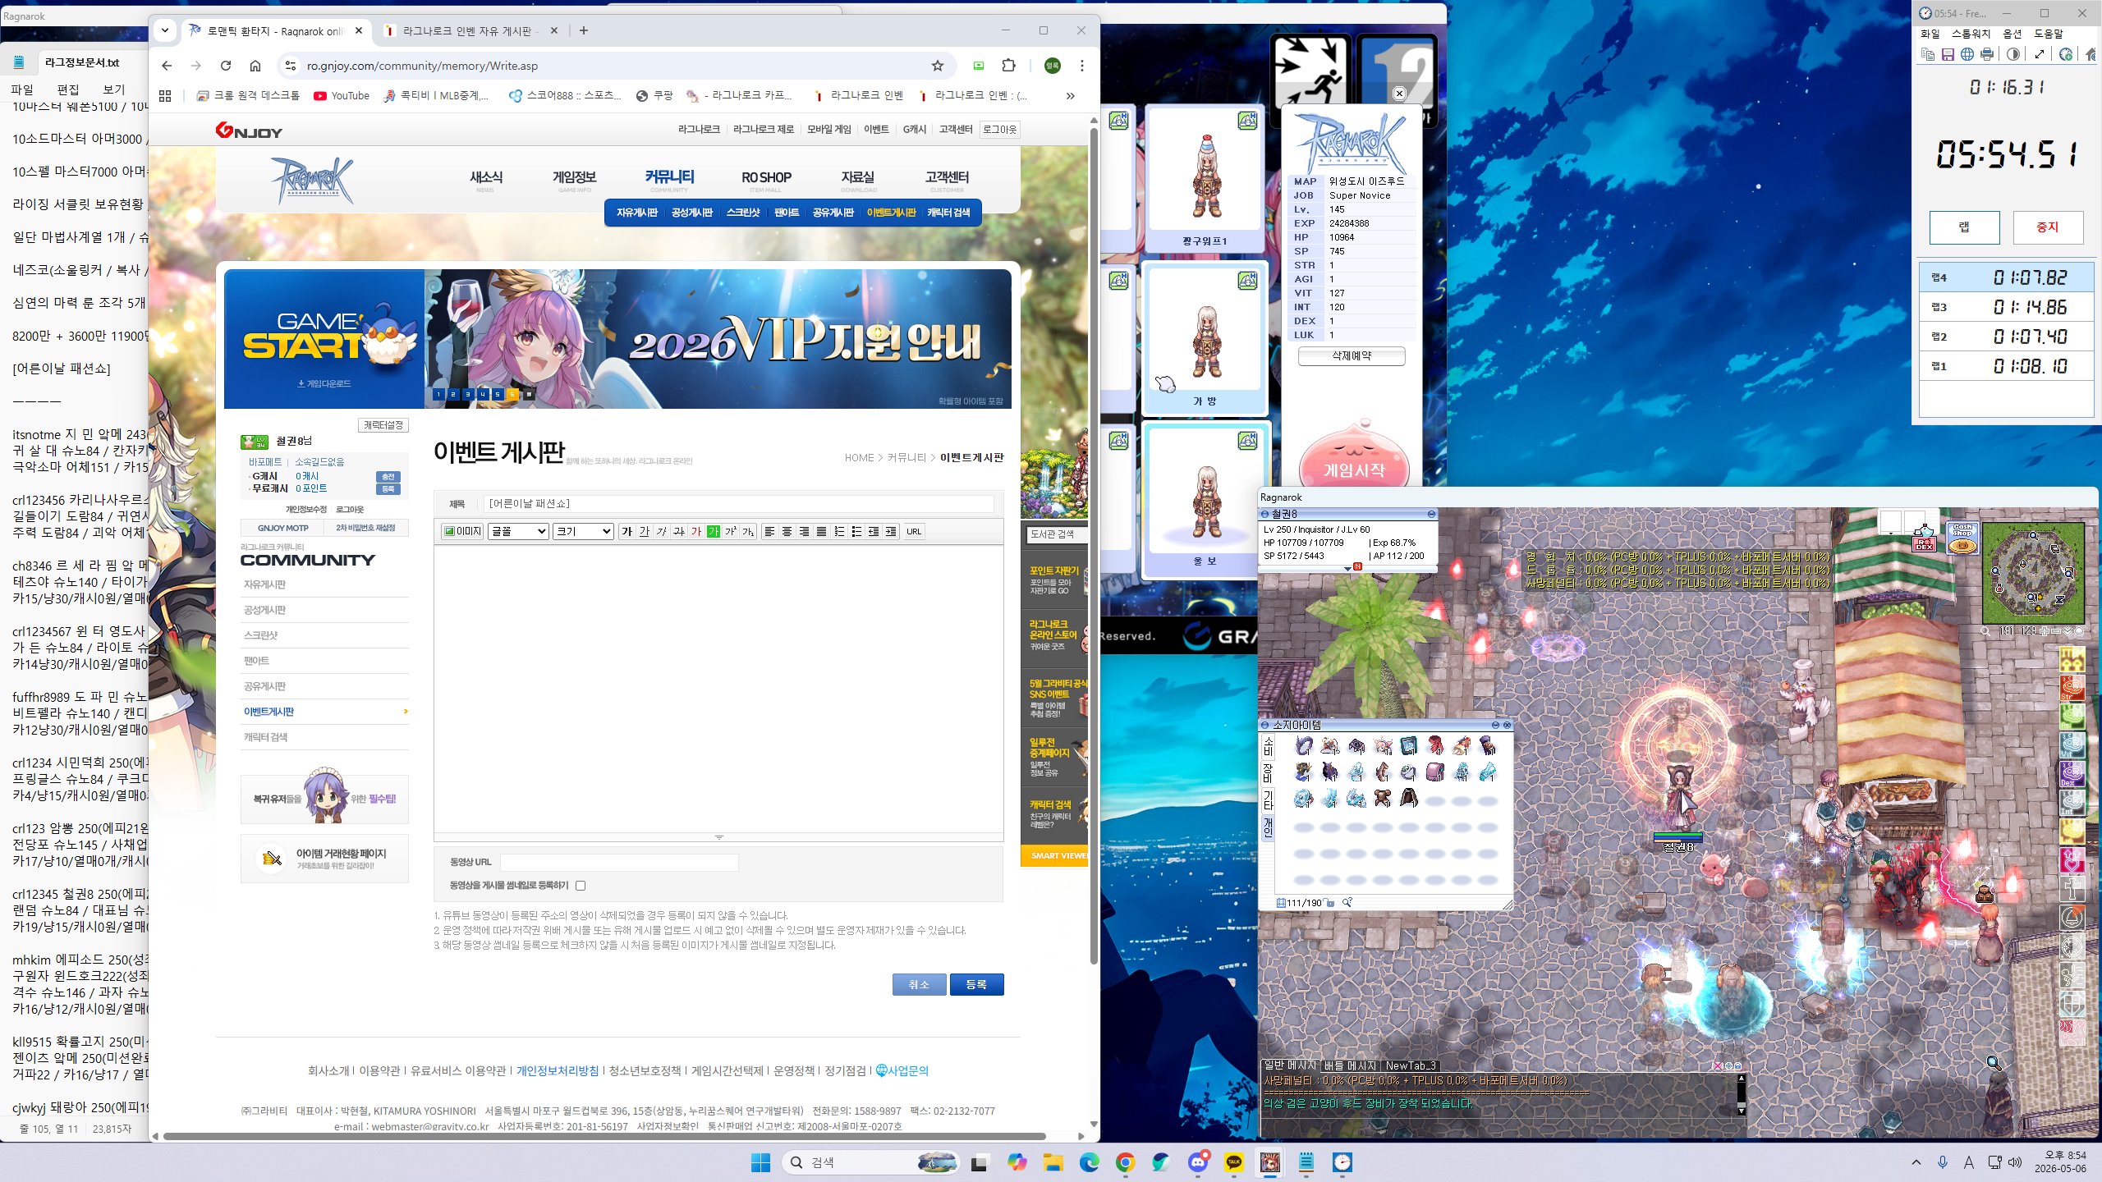Apply subscript in the post editor
Viewport: 2102px width, 1182px height.
click(748, 531)
